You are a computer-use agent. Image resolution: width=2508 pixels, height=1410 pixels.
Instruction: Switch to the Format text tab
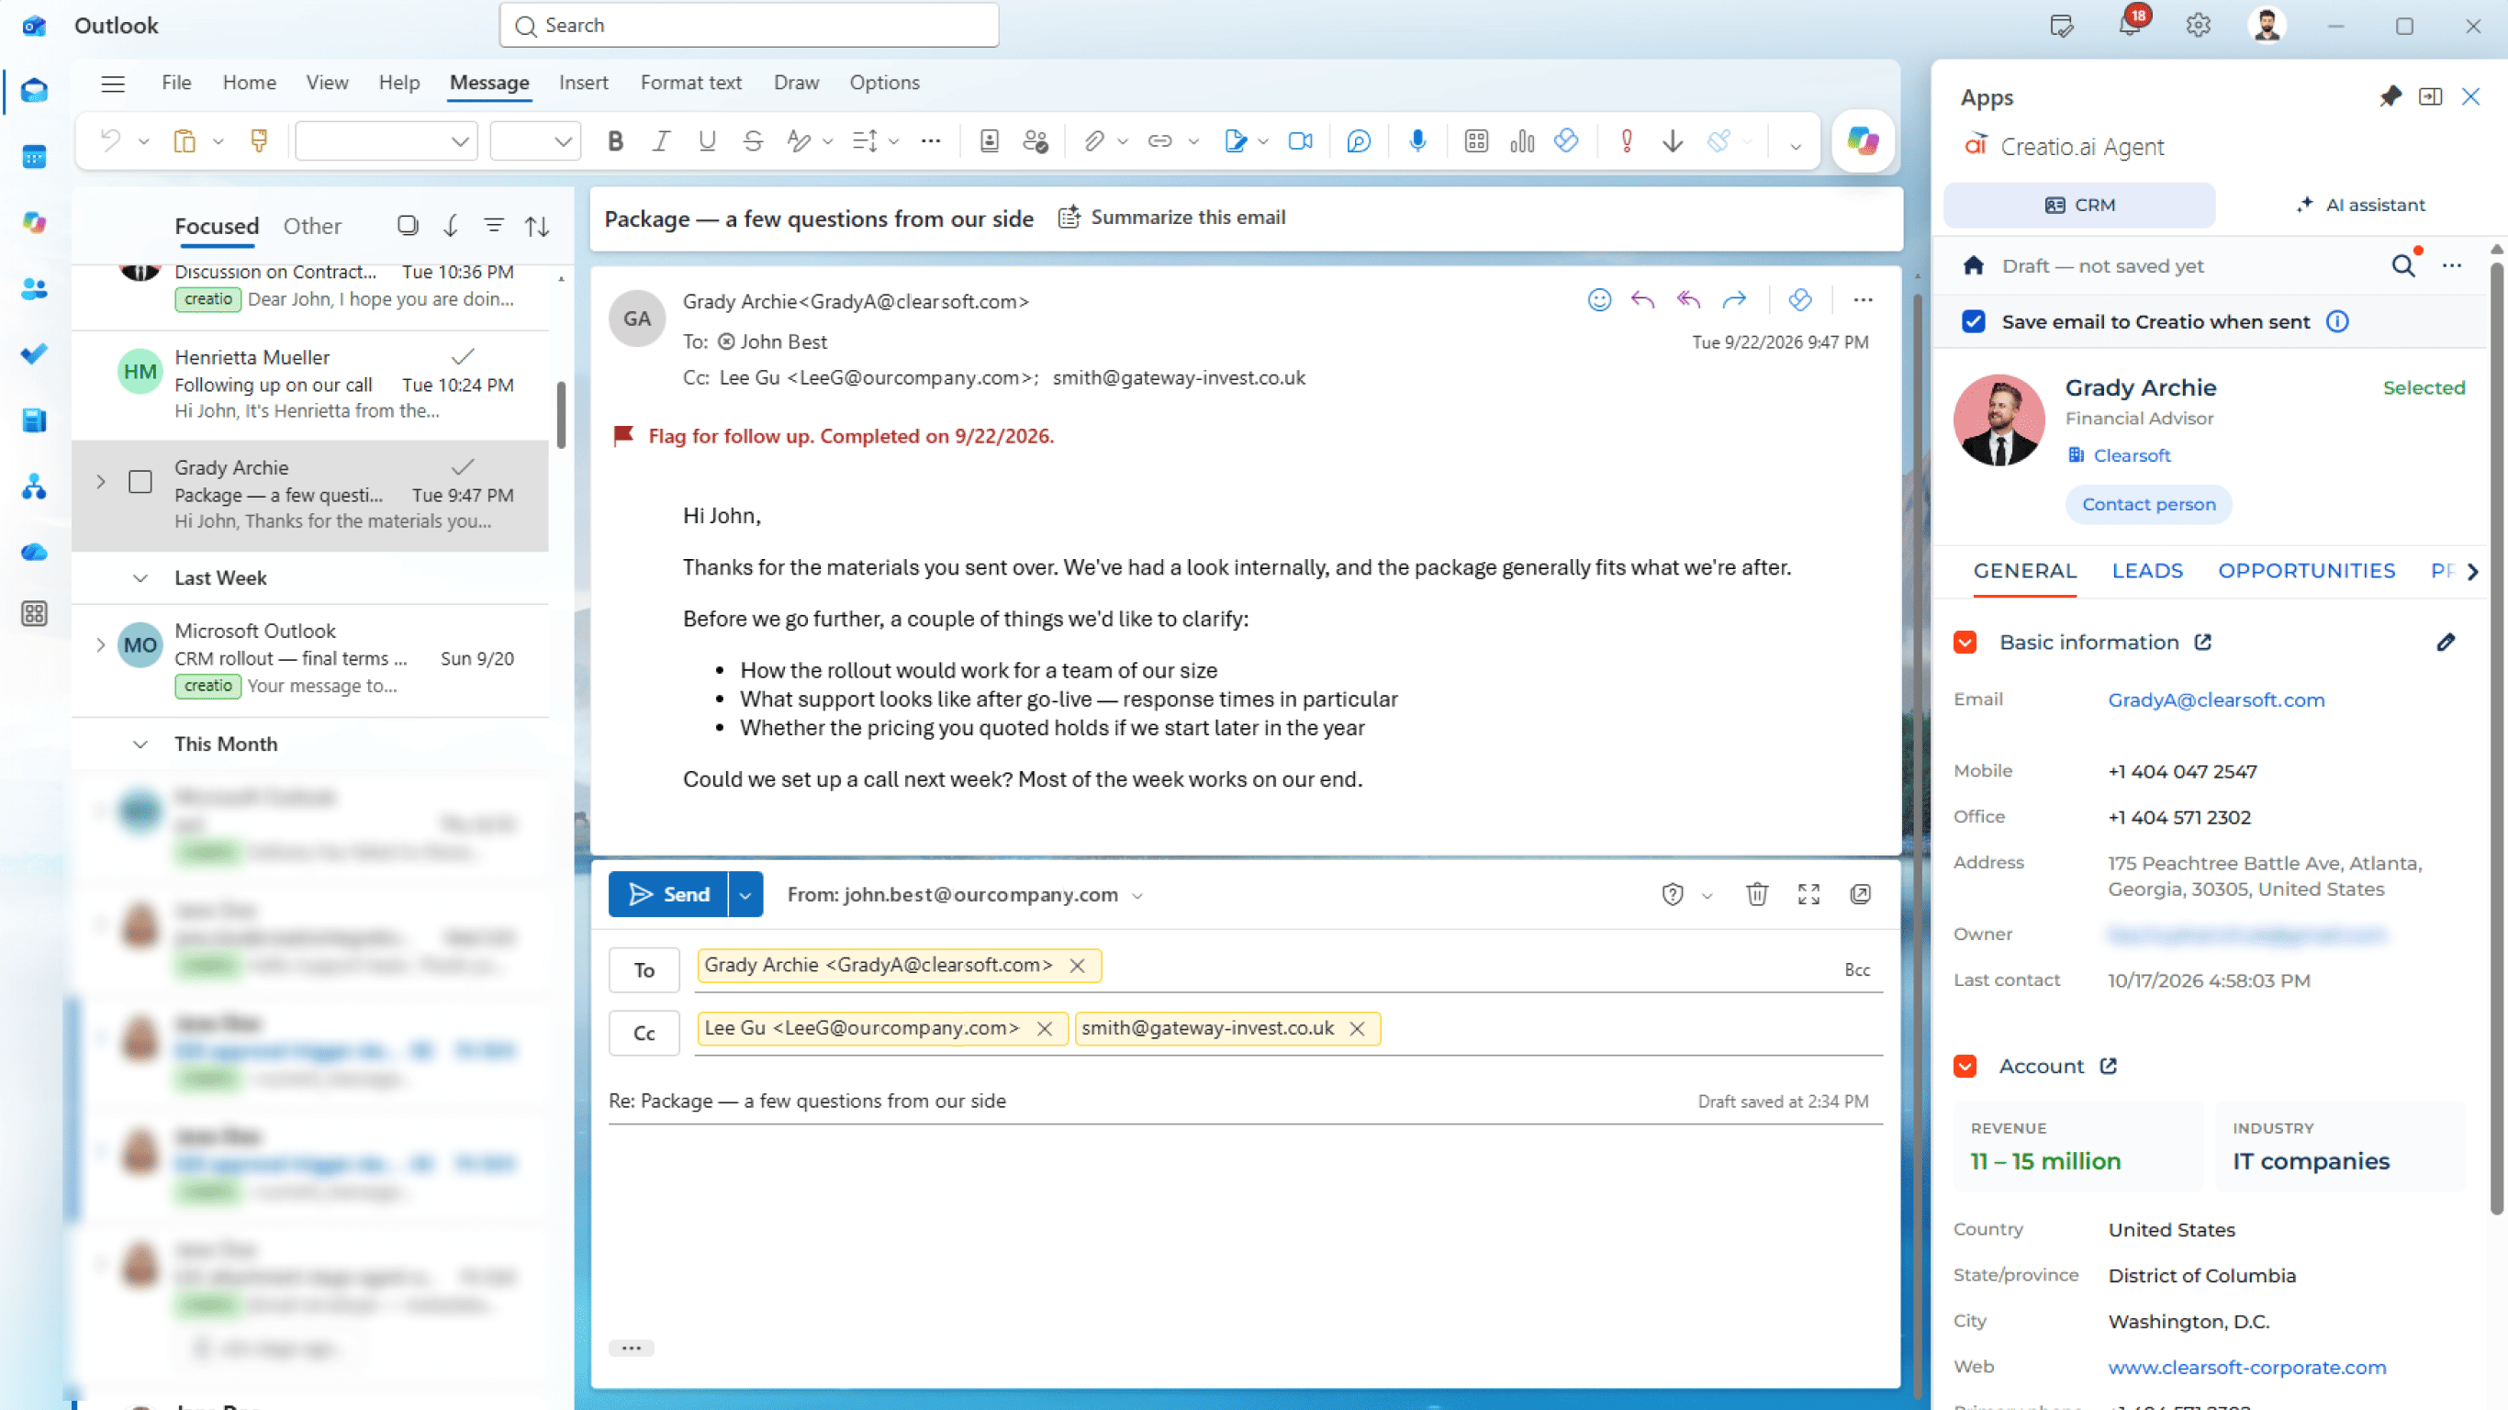coord(690,83)
